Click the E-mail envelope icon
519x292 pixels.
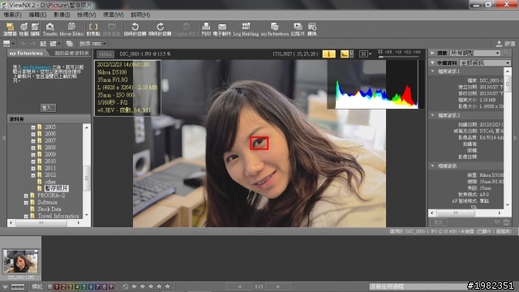tap(222, 29)
